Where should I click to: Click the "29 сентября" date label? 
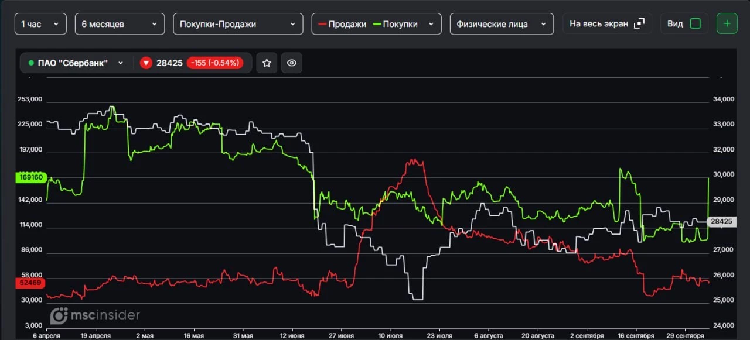pyautogui.click(x=686, y=336)
